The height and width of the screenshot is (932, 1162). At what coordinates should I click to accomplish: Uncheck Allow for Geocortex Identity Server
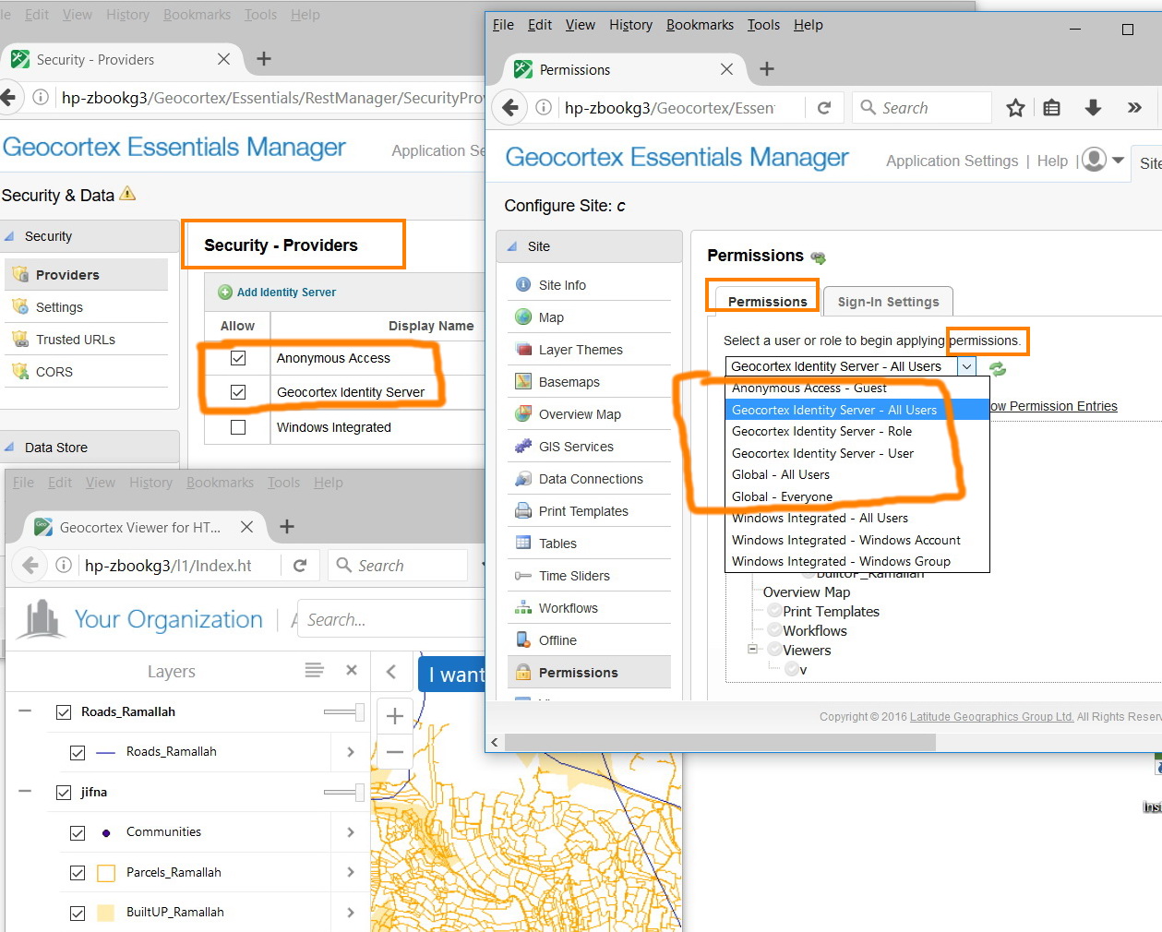pyautogui.click(x=238, y=392)
